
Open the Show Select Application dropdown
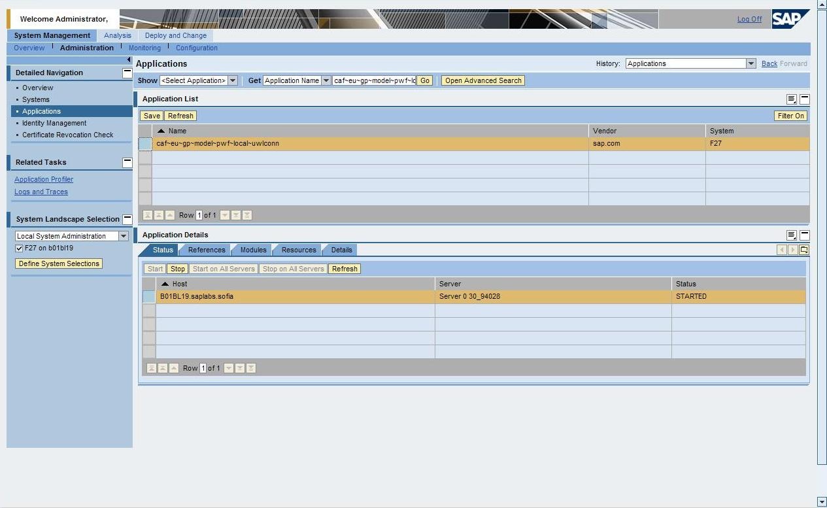coord(233,81)
